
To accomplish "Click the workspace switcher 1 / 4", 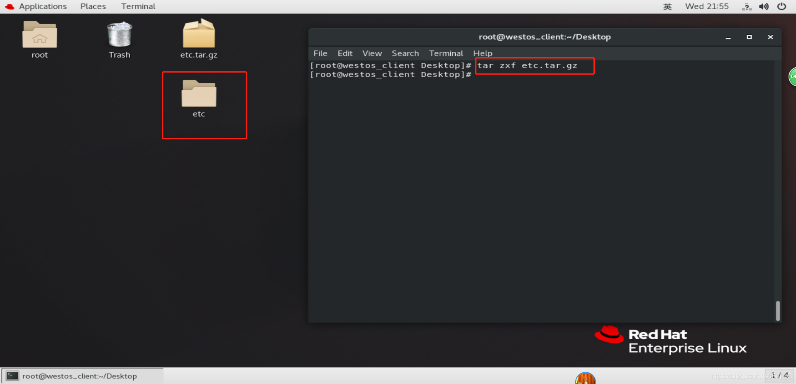I will point(779,375).
